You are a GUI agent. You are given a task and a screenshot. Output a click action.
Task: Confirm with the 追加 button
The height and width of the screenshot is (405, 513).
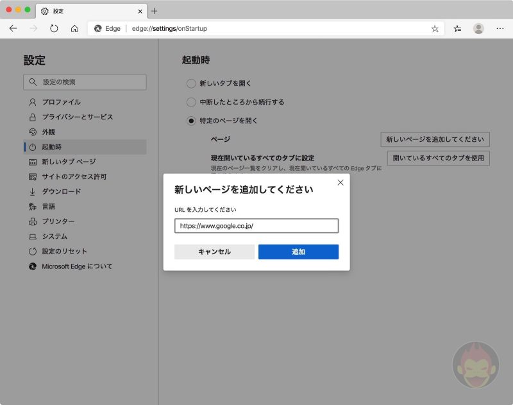(298, 252)
